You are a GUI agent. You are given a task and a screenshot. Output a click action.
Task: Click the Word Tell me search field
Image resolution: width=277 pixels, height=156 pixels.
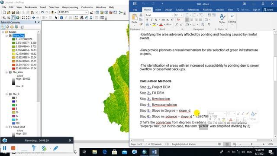pyautogui.click(x=243, y=10)
